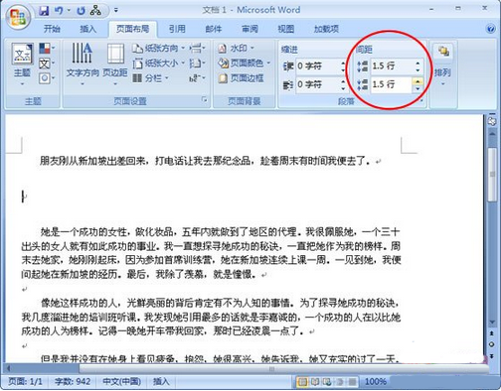The height and width of the screenshot is (391, 501).
Task: Open the line numbers dropdown
Action: [198, 63]
